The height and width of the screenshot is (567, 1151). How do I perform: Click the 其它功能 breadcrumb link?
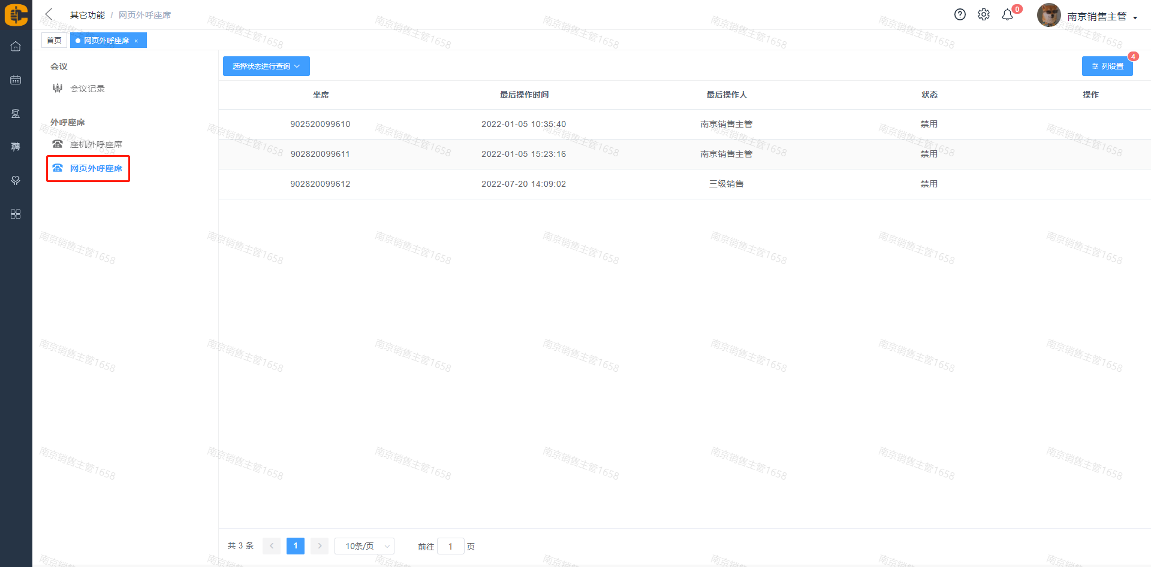click(88, 15)
